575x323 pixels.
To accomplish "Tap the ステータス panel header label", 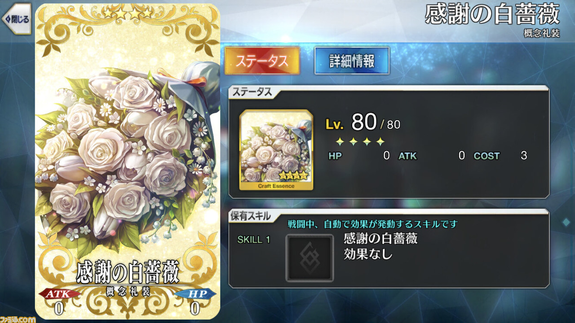I will 252,92.
